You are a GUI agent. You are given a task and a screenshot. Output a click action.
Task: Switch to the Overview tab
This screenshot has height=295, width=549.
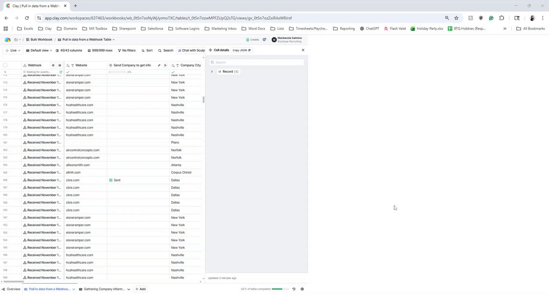11,289
